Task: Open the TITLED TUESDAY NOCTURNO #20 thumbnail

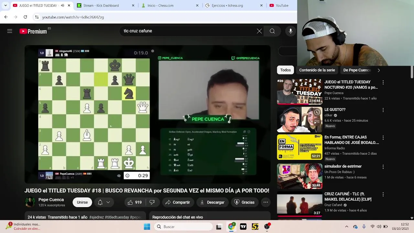Action: point(300,92)
